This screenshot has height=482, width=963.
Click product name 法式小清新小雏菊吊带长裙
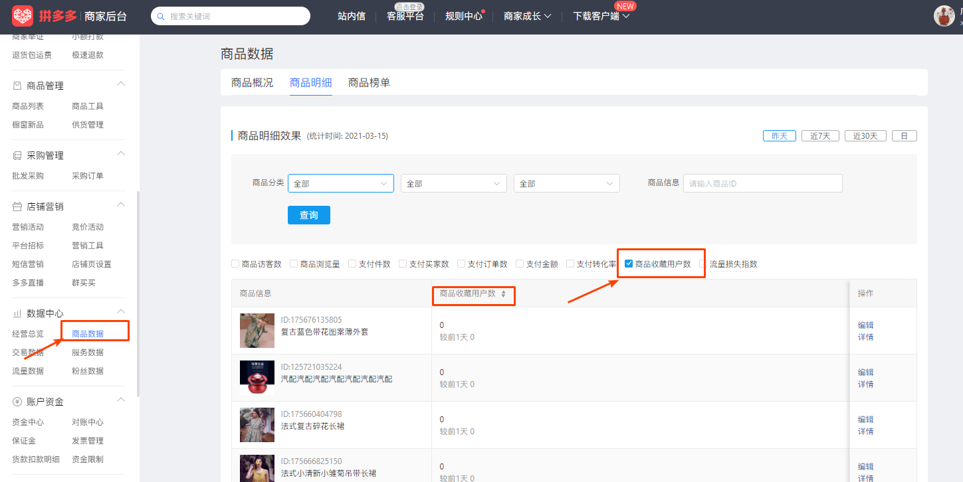[328, 473]
